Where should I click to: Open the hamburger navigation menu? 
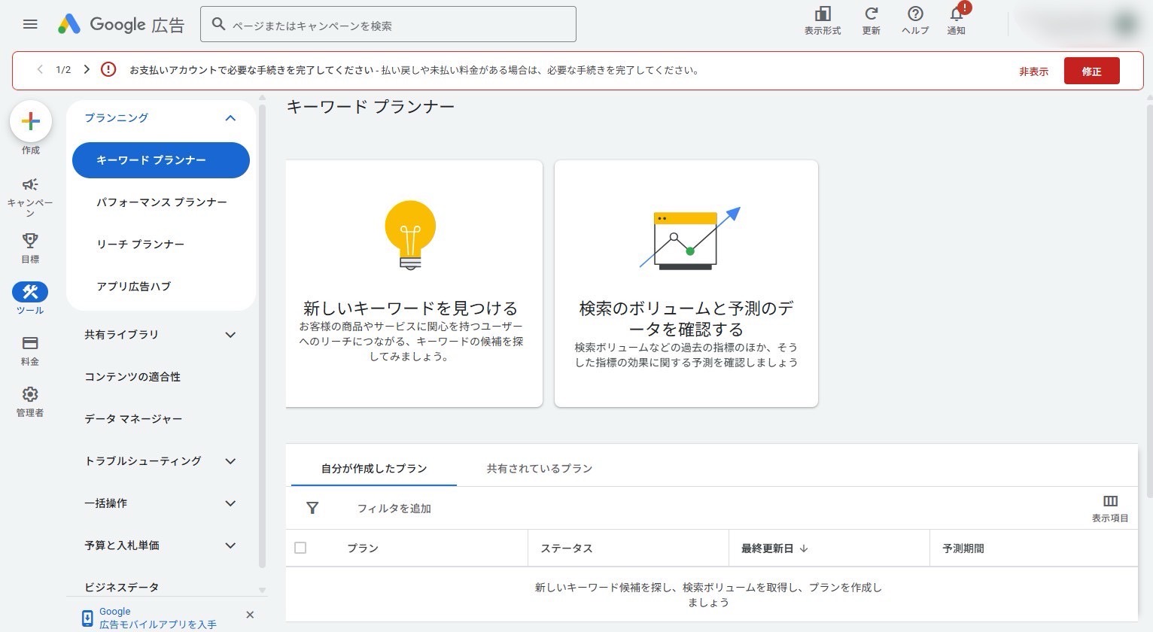[x=30, y=23]
